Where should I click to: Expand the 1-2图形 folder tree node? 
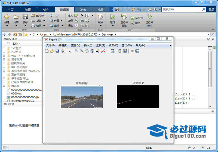coord(4,48)
